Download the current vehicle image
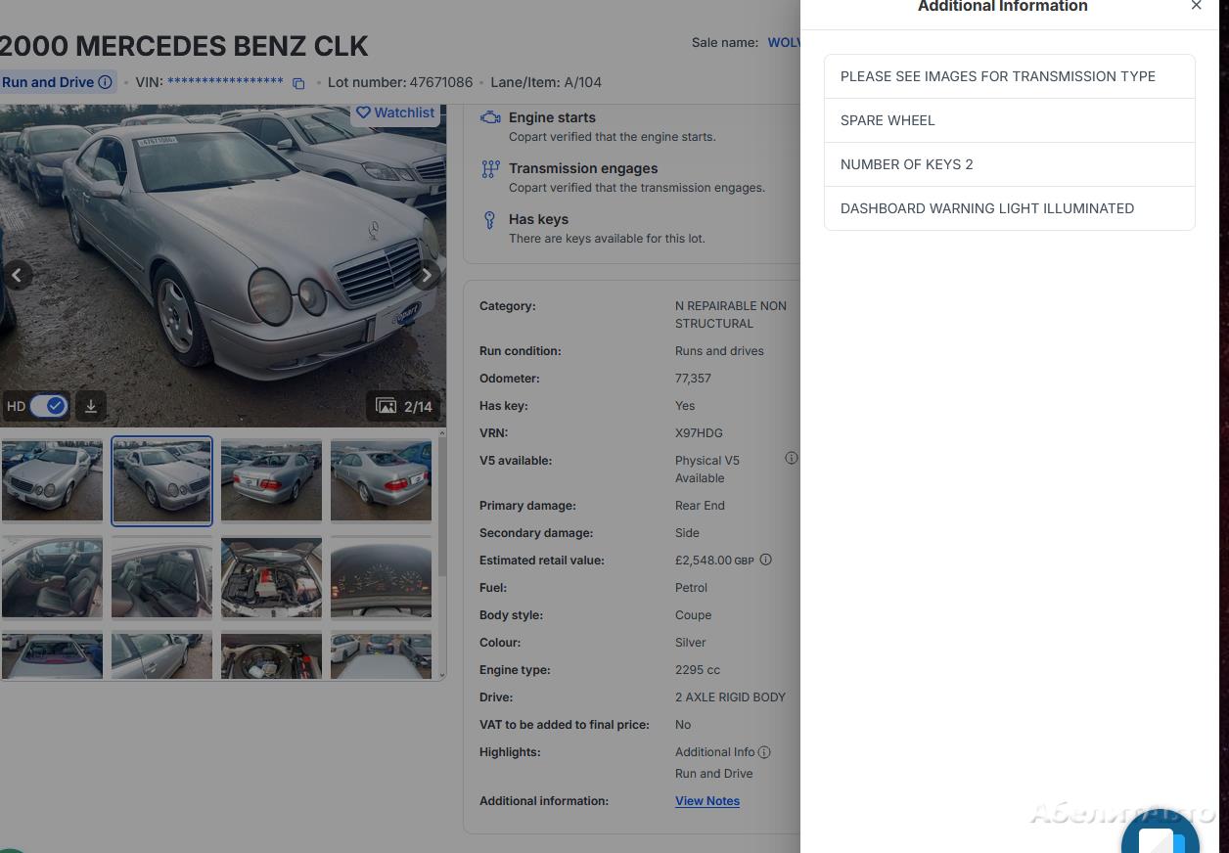 [x=91, y=406]
